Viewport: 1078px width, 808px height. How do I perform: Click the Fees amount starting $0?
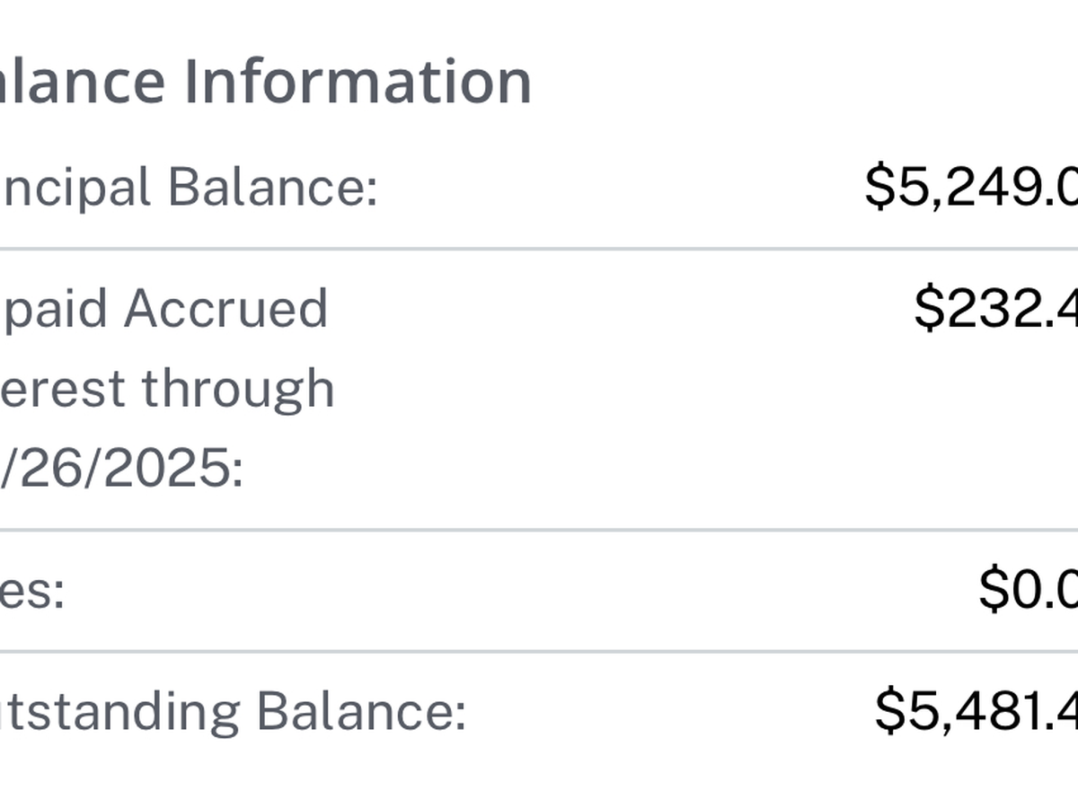click(1028, 591)
